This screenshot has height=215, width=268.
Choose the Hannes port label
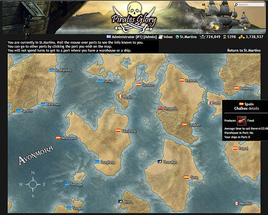pos(191,80)
